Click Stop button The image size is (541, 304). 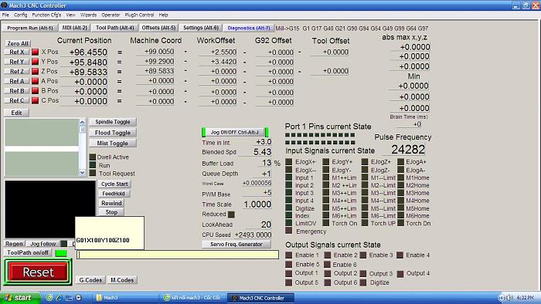coord(111,212)
